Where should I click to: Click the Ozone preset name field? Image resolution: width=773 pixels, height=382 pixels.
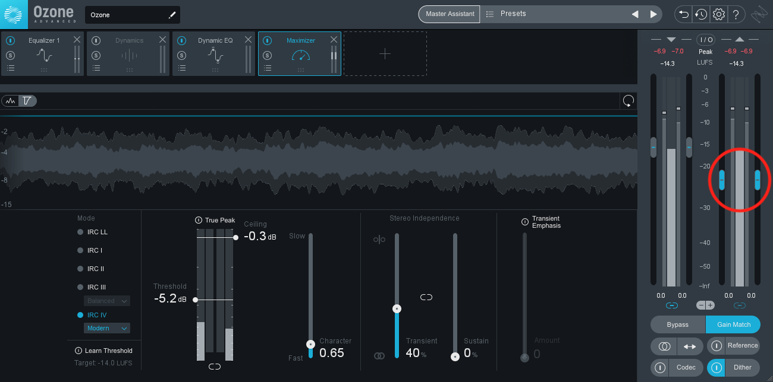tap(133, 15)
